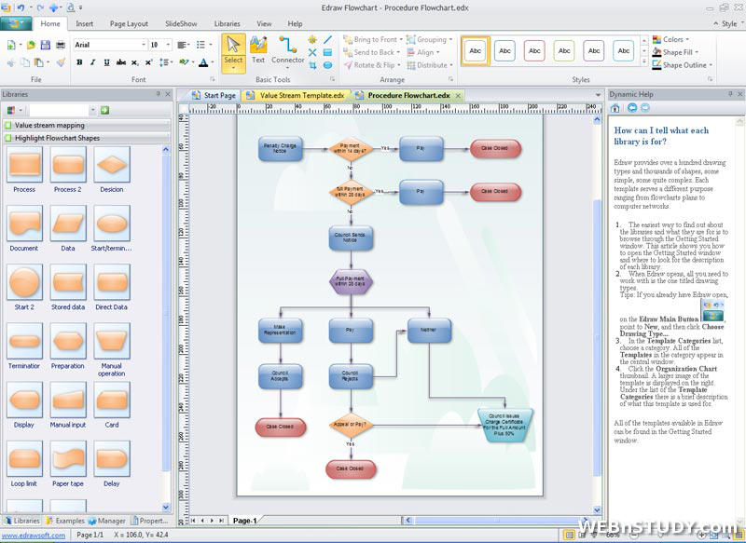This screenshot has width=746, height=543.
Task: Open the font size 10 dropdown
Action: pos(168,45)
